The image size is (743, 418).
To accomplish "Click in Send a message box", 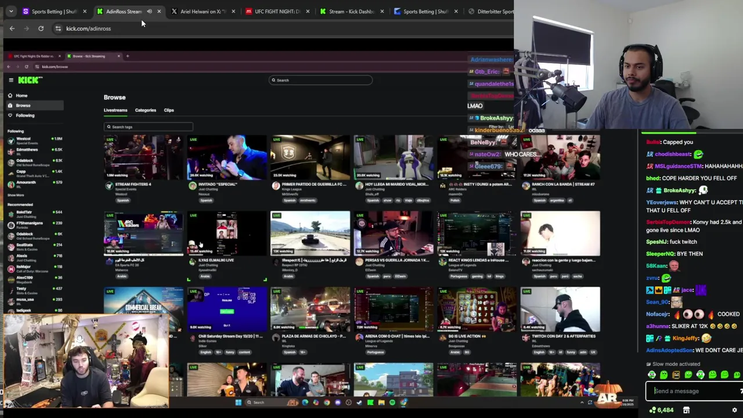I will tap(694, 391).
